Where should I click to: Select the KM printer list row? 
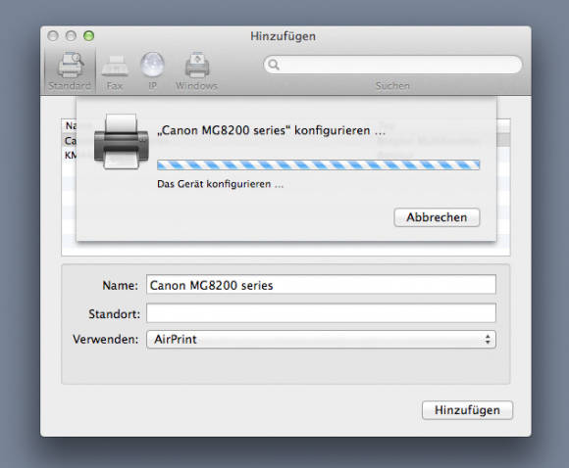click(x=69, y=155)
